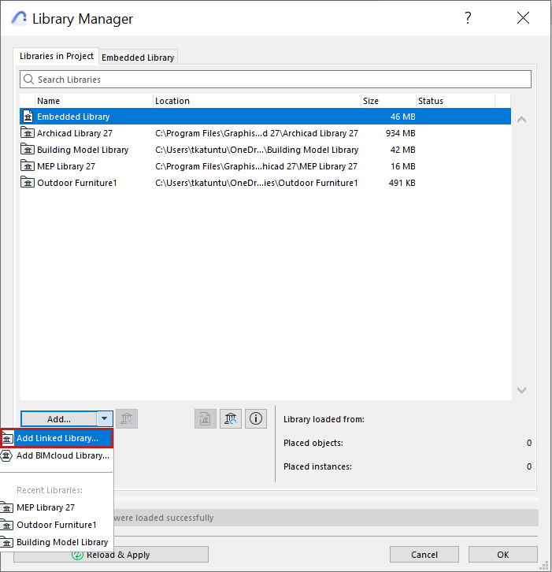
Task: Choose Add BIMcloud Library... menu entry
Action: pyautogui.click(x=57, y=455)
